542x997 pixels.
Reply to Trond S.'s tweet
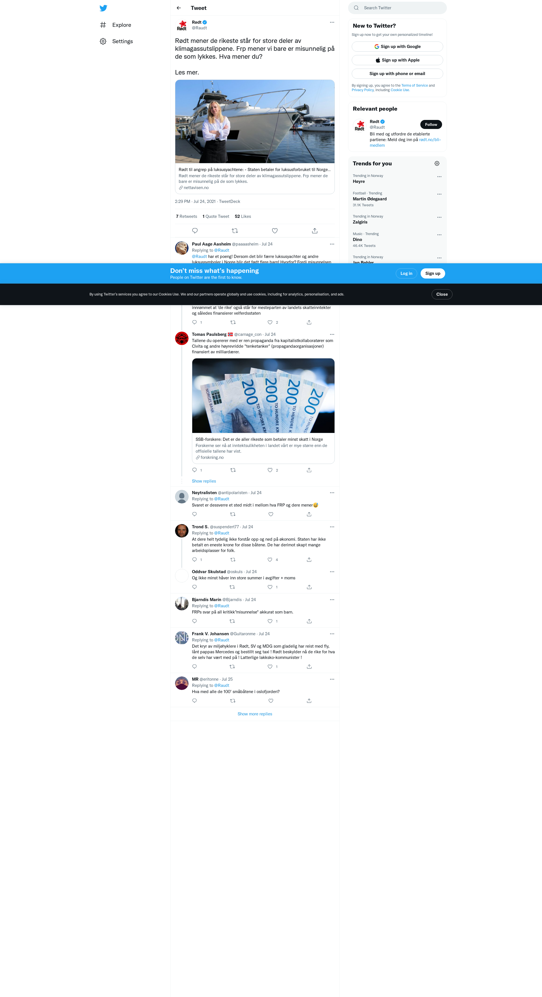point(194,560)
